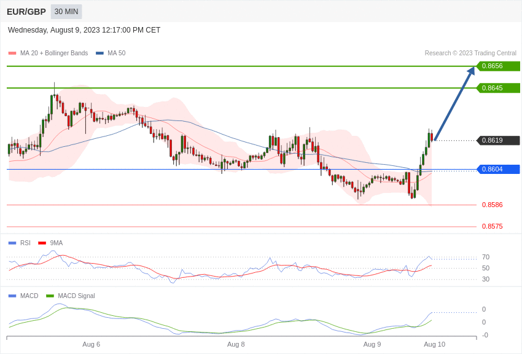Click the 0.8656 resistance price label

point(498,66)
